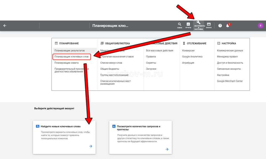This screenshot has width=266, height=159.
Task: Click arrow on Найдите новые ключевые слова card
Action: click(91, 146)
